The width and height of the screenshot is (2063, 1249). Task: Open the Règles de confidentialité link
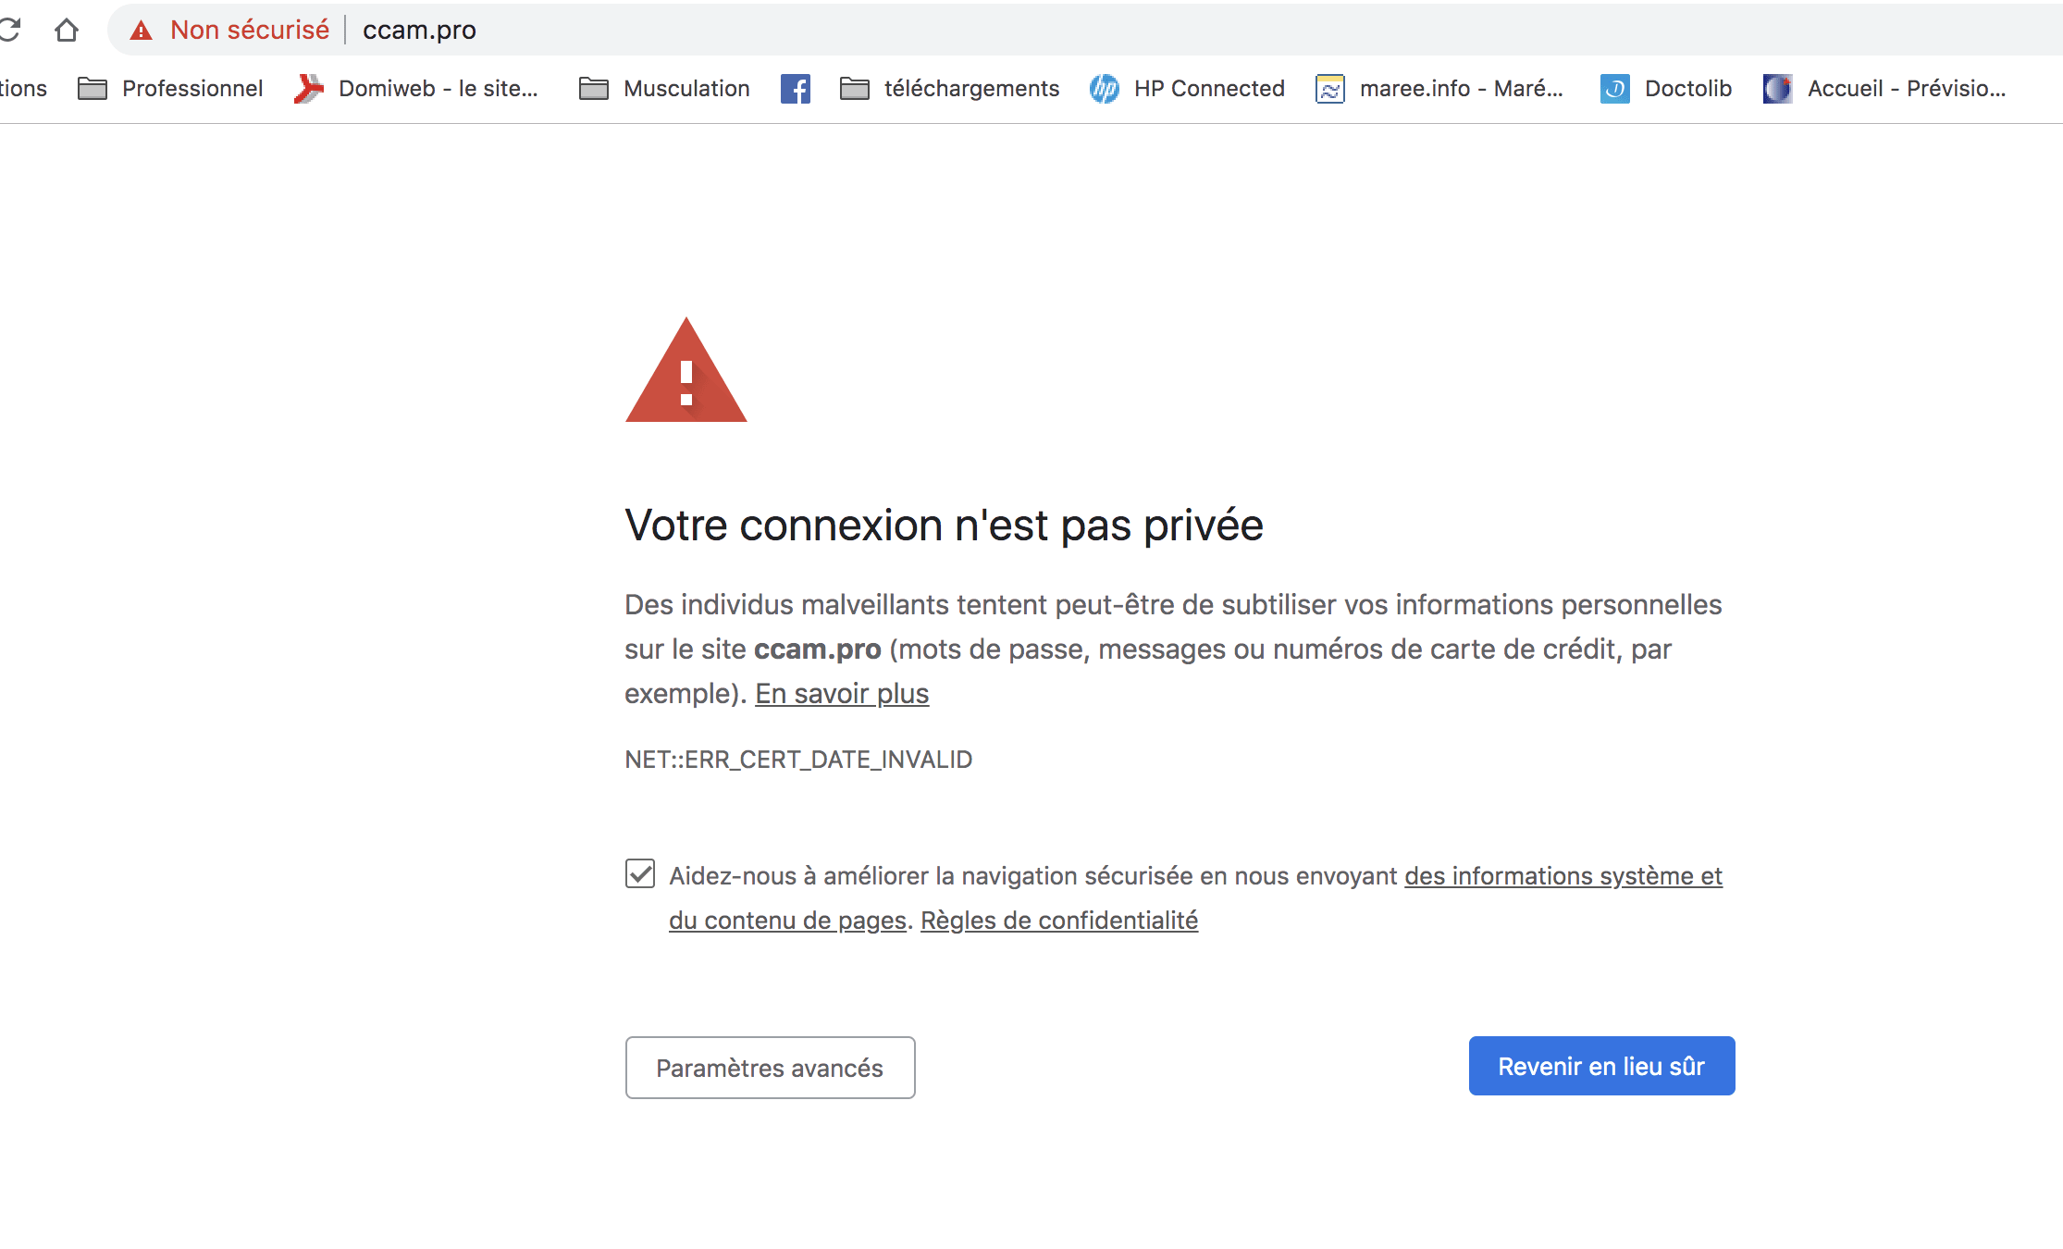click(1058, 921)
